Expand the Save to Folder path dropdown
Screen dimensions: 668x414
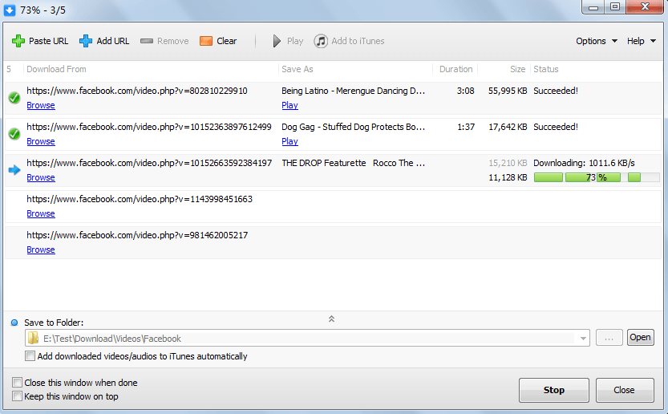click(583, 339)
